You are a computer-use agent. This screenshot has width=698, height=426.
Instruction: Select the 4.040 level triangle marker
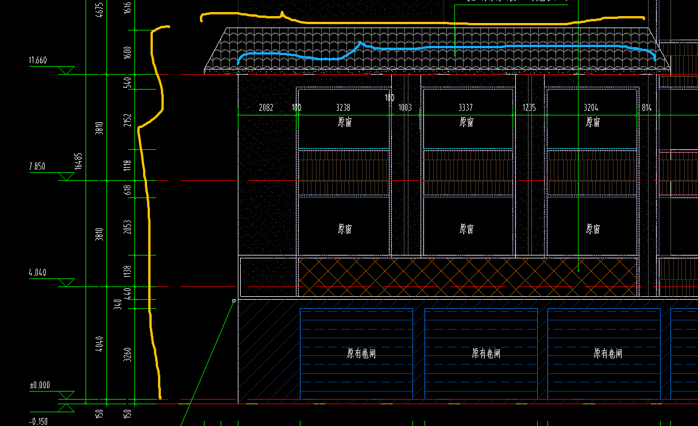tap(67, 282)
